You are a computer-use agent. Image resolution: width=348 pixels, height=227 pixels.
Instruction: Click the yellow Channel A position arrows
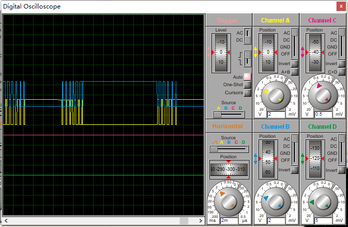[255, 53]
